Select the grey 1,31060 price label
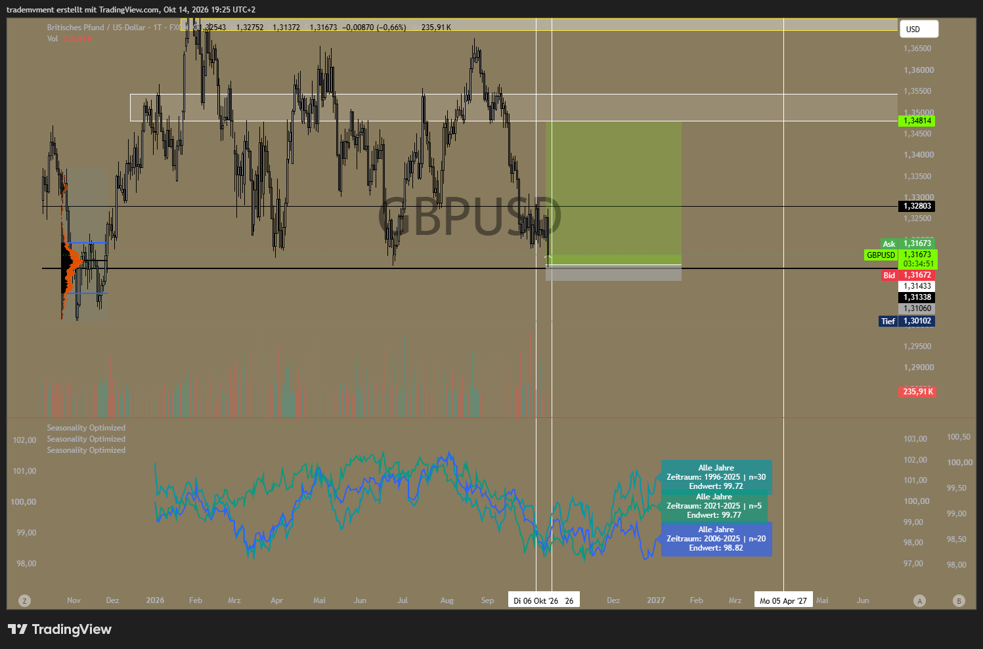Viewport: 983px width, 649px height. (917, 308)
